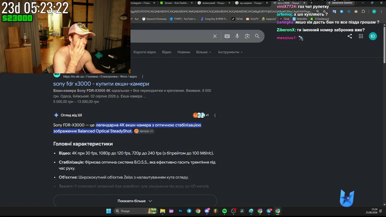Open Telegram from the taskbar

click(189, 211)
